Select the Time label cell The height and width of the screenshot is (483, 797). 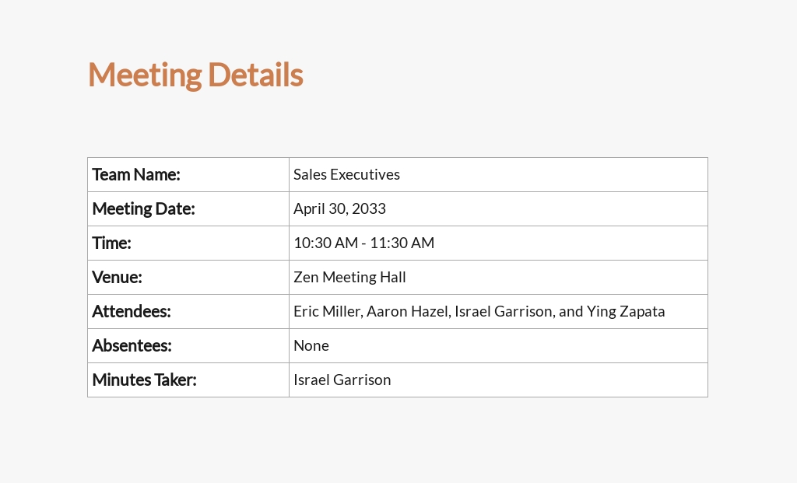(188, 243)
